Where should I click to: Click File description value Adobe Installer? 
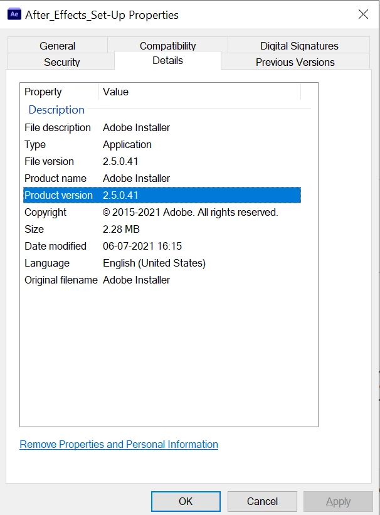136,127
